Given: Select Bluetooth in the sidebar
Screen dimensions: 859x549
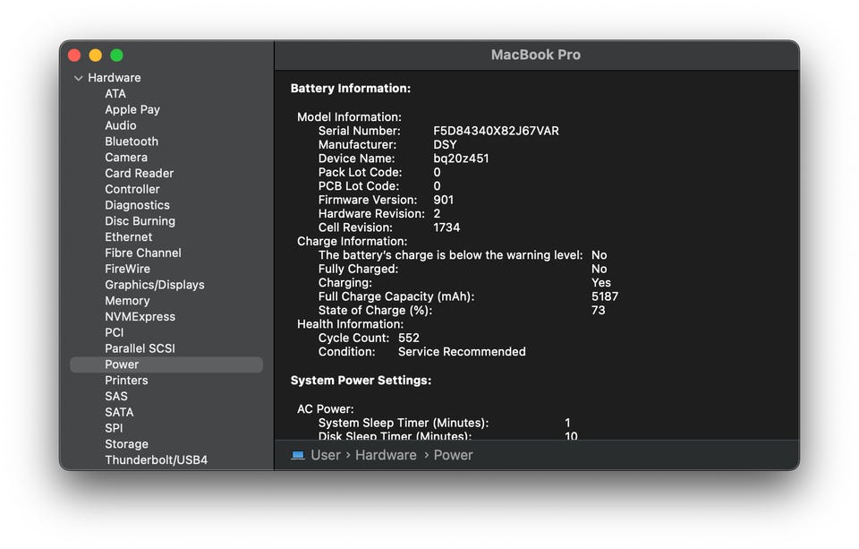Looking at the screenshot, I should tap(132, 142).
